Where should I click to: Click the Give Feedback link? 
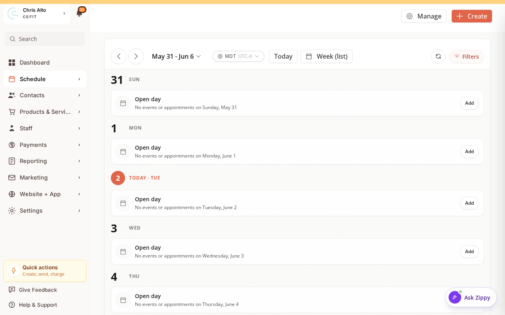click(x=38, y=290)
